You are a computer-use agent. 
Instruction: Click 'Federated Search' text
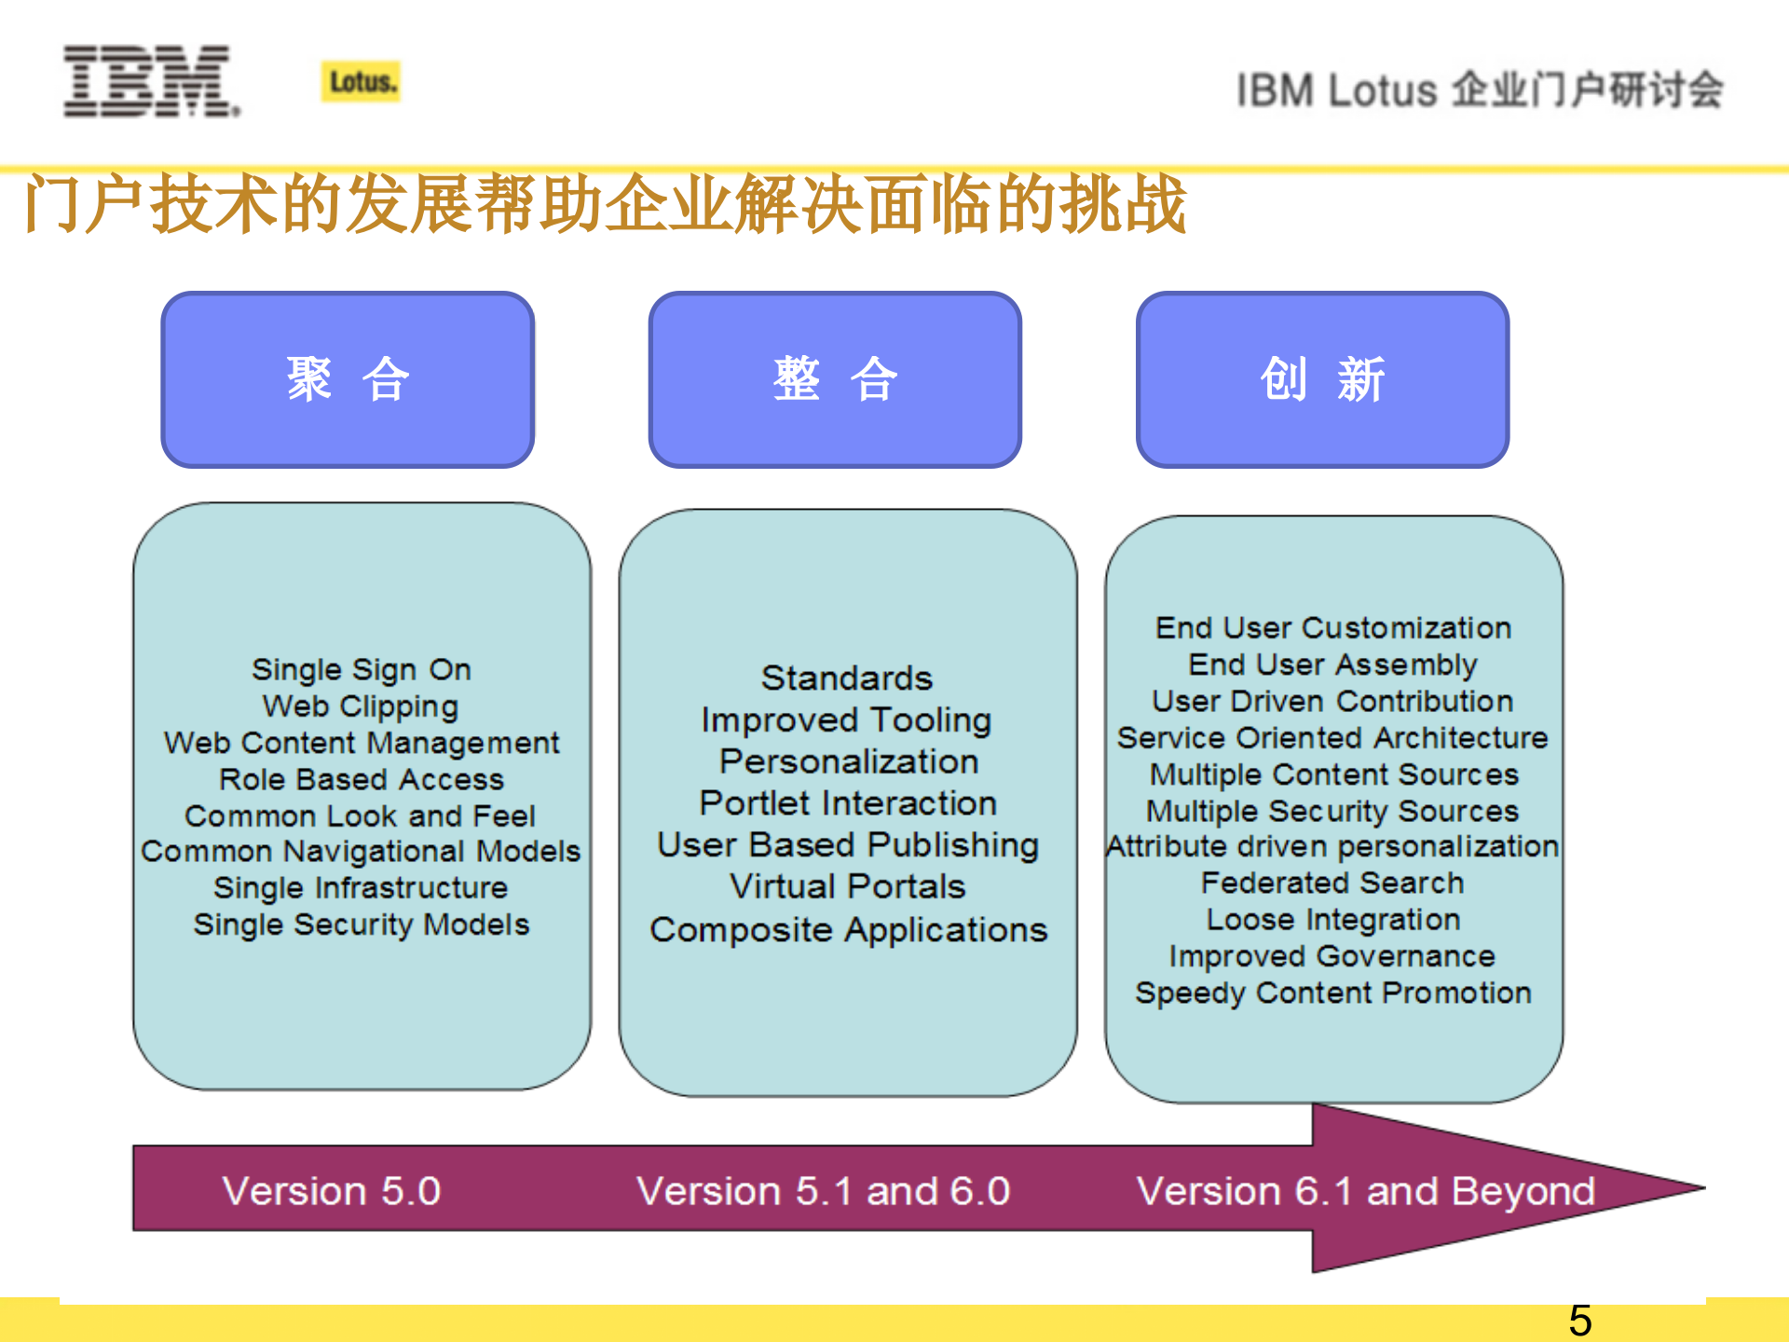(1332, 883)
